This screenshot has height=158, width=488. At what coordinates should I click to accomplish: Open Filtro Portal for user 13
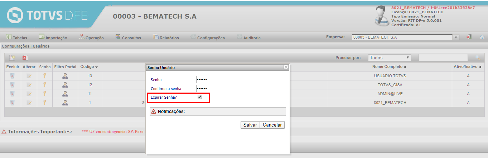click(x=65, y=75)
